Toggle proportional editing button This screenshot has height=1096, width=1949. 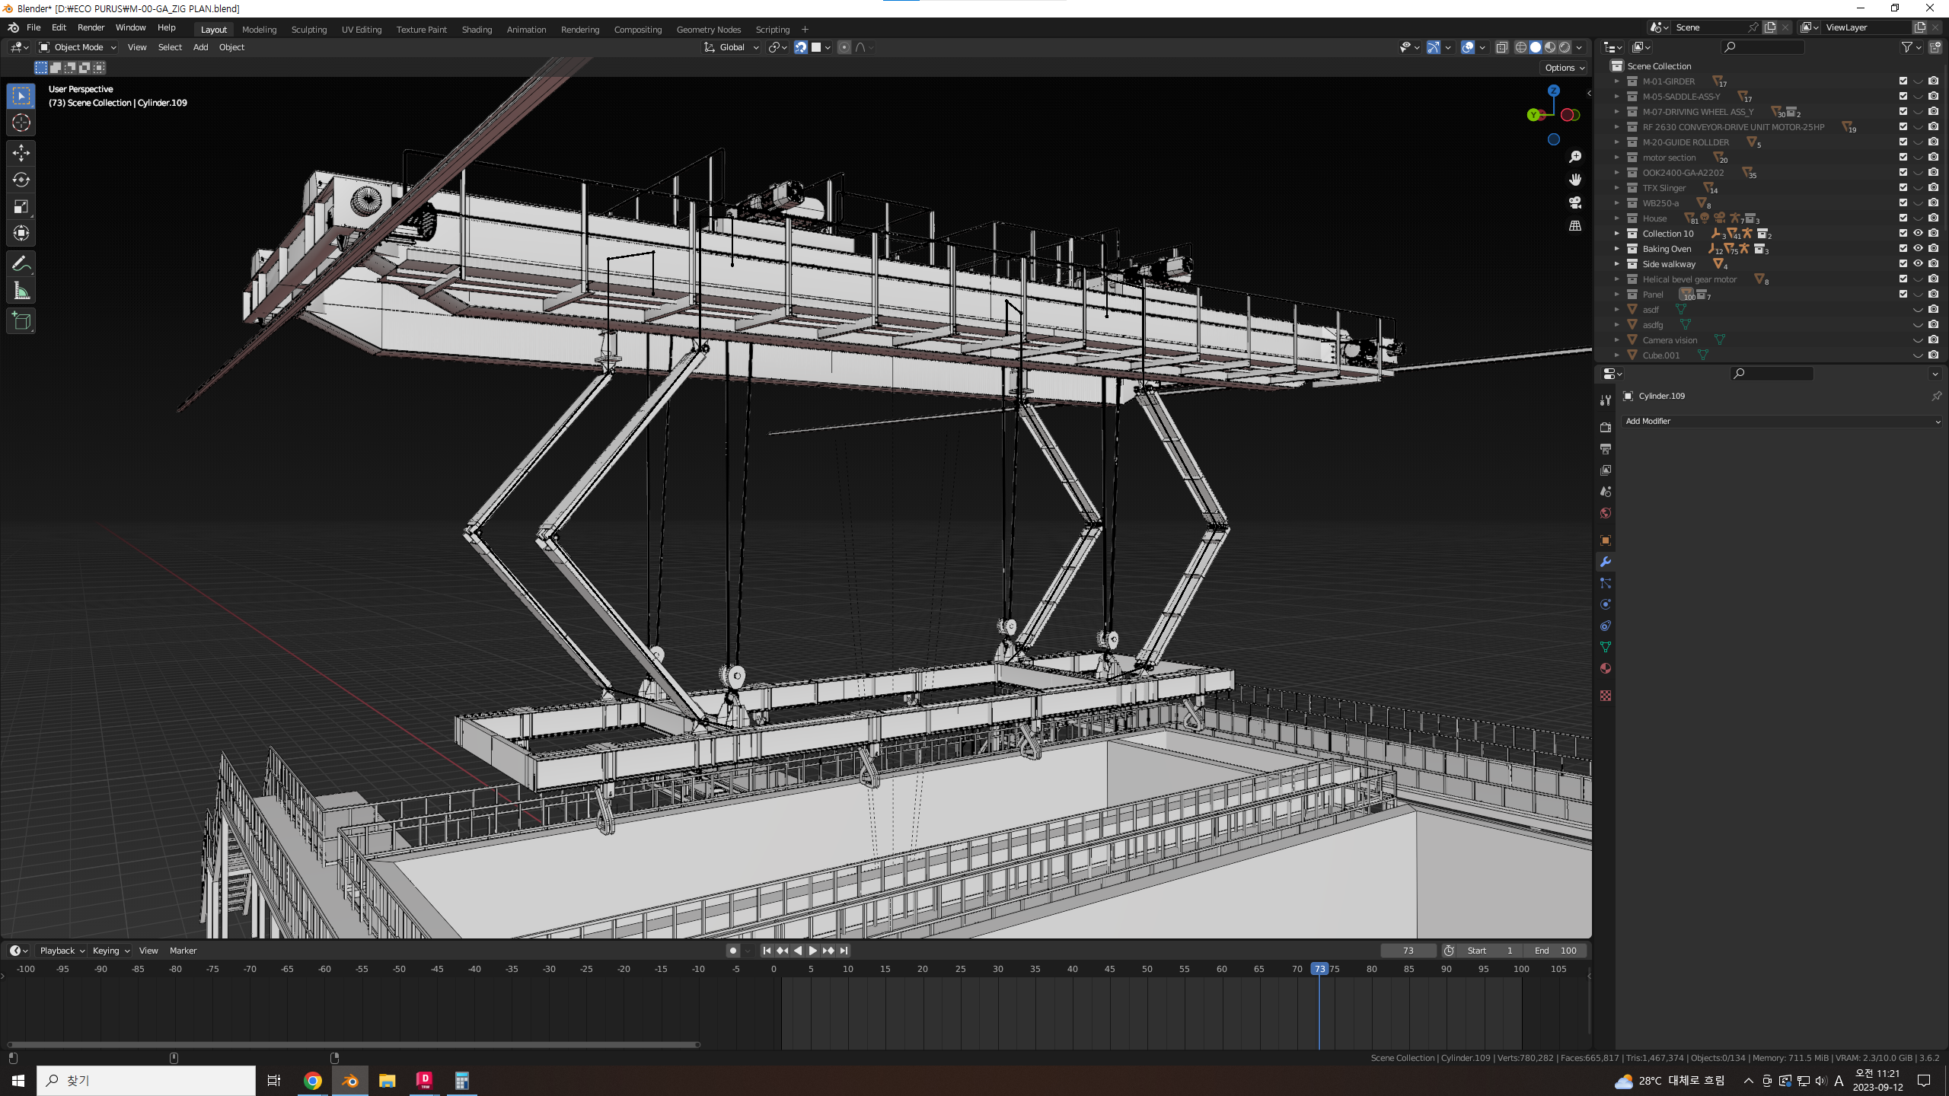point(844,47)
